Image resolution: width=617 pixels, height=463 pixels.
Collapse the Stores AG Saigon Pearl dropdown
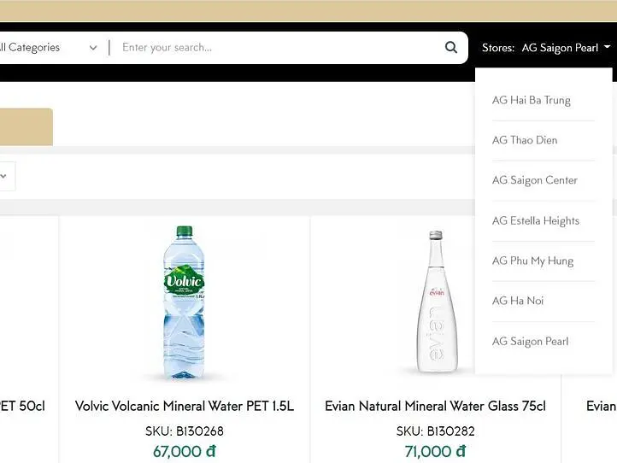547,48
